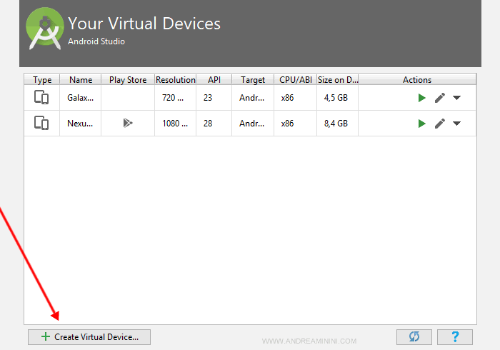Sort by Name column header
500x350 pixels.
coord(81,80)
